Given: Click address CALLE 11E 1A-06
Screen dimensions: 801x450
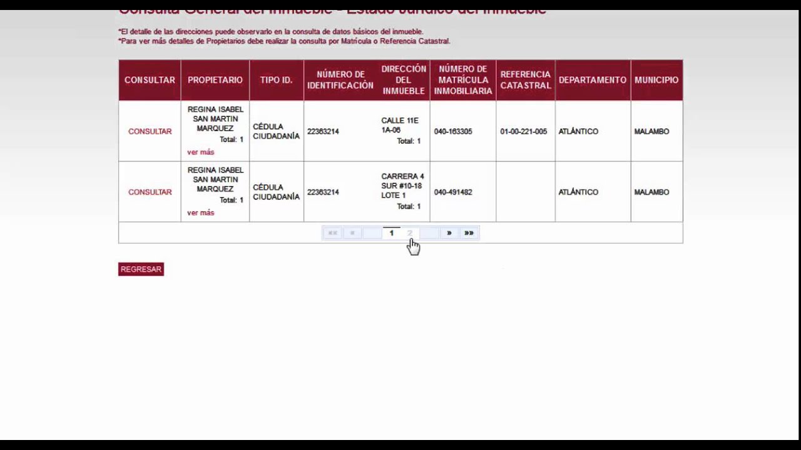Looking at the screenshot, I should click(400, 125).
